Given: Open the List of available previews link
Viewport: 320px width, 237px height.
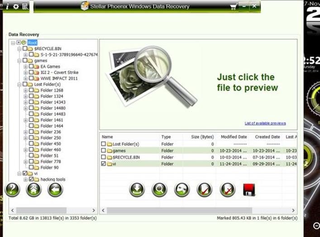Looking at the screenshot, I should (265, 123).
